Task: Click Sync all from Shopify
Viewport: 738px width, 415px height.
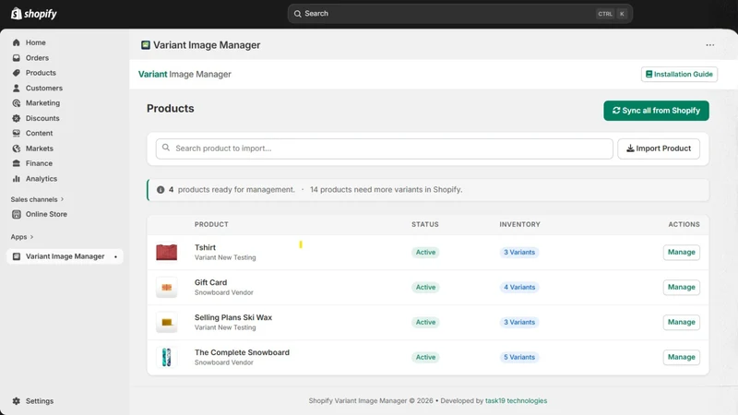Action: point(656,111)
